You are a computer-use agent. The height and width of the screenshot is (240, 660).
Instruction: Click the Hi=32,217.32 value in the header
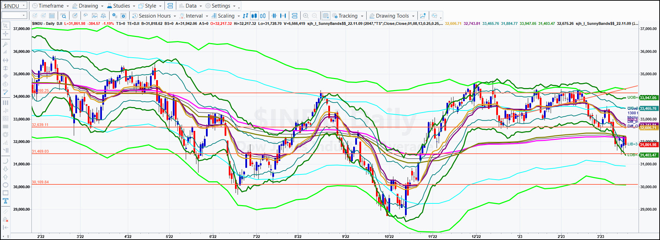tap(245, 23)
